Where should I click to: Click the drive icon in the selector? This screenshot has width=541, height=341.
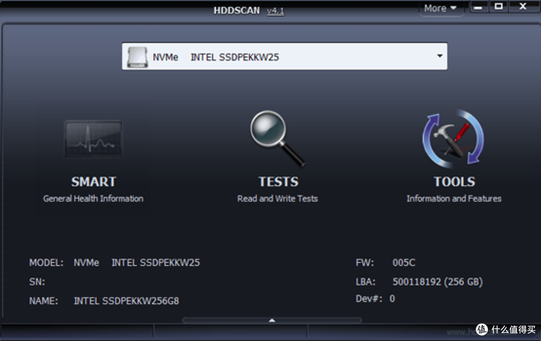[137, 57]
